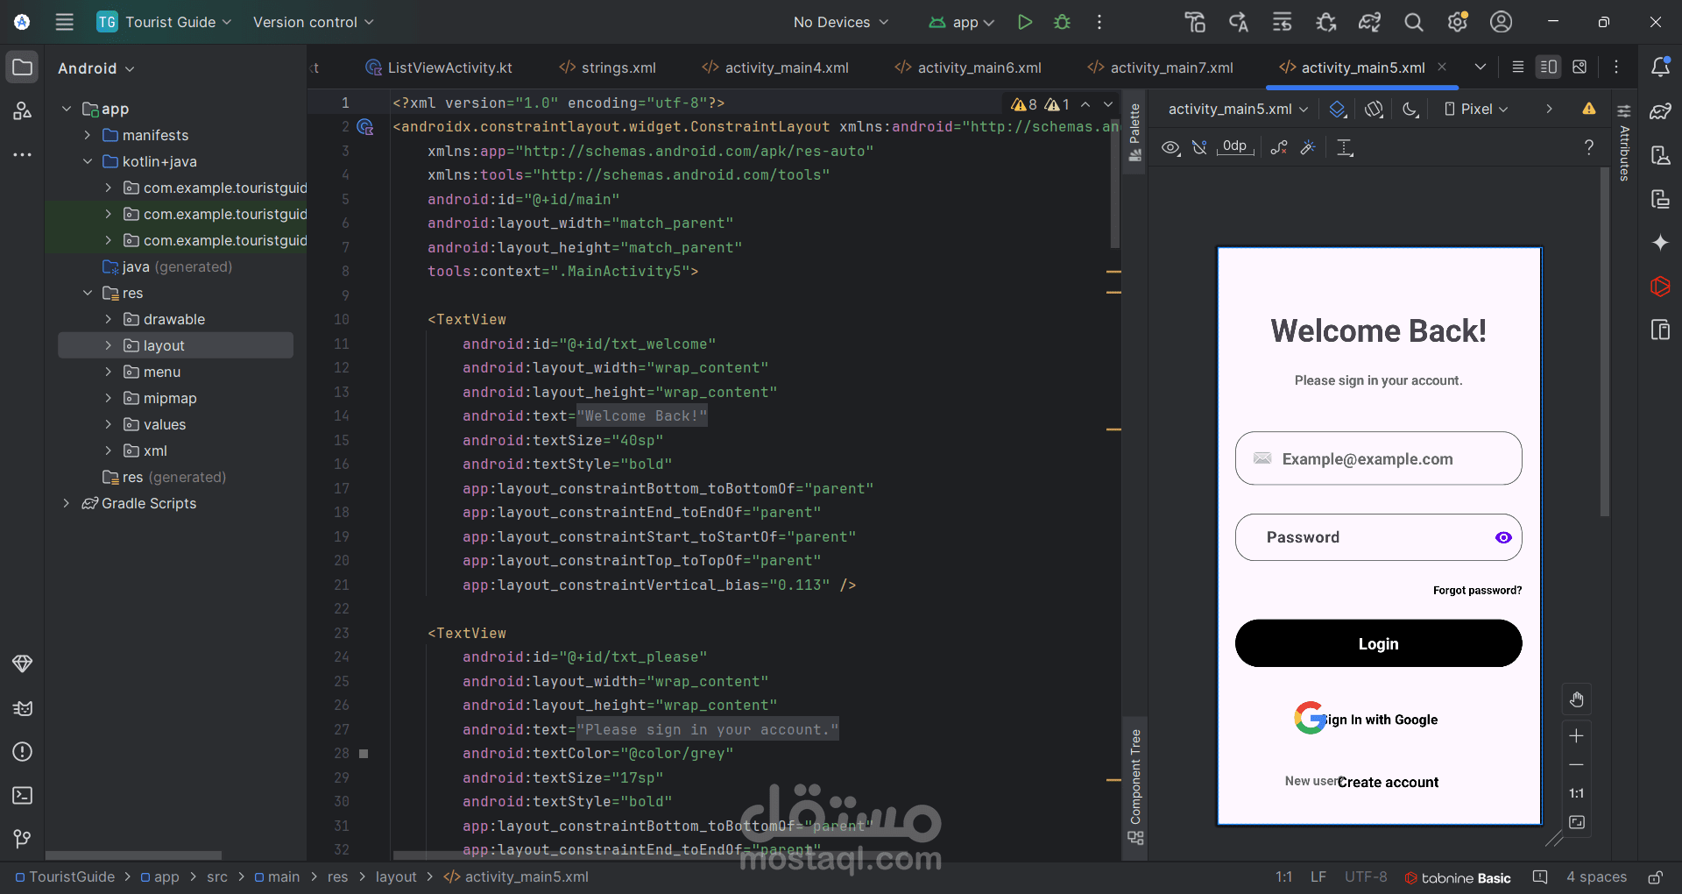Collapse the kotlin+java folder

(88, 161)
